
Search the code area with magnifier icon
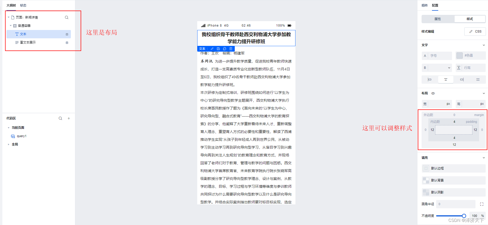click(60, 118)
